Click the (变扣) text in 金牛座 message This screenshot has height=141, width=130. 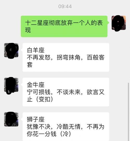[44, 99]
